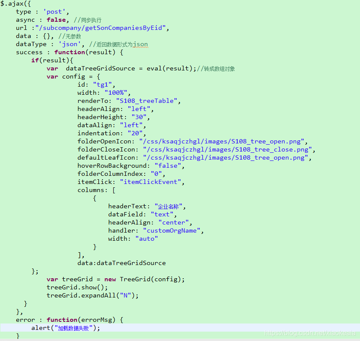Image resolution: width=360 pixels, height=341 pixels.
Task: Click the "S108_treeTable" renderTo value
Action: [147, 101]
